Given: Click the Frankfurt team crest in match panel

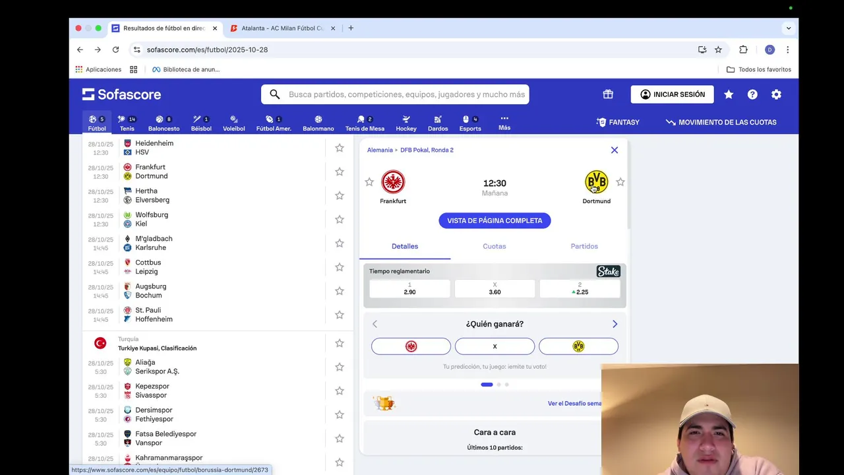Looking at the screenshot, I should pyautogui.click(x=393, y=182).
